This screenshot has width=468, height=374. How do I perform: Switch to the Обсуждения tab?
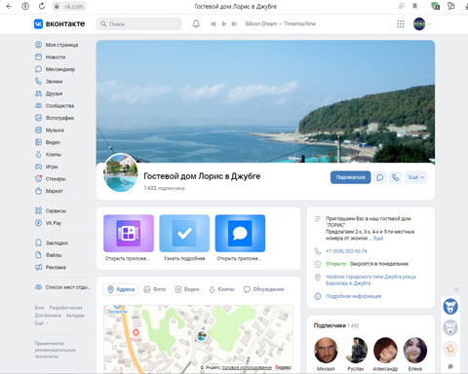click(264, 289)
